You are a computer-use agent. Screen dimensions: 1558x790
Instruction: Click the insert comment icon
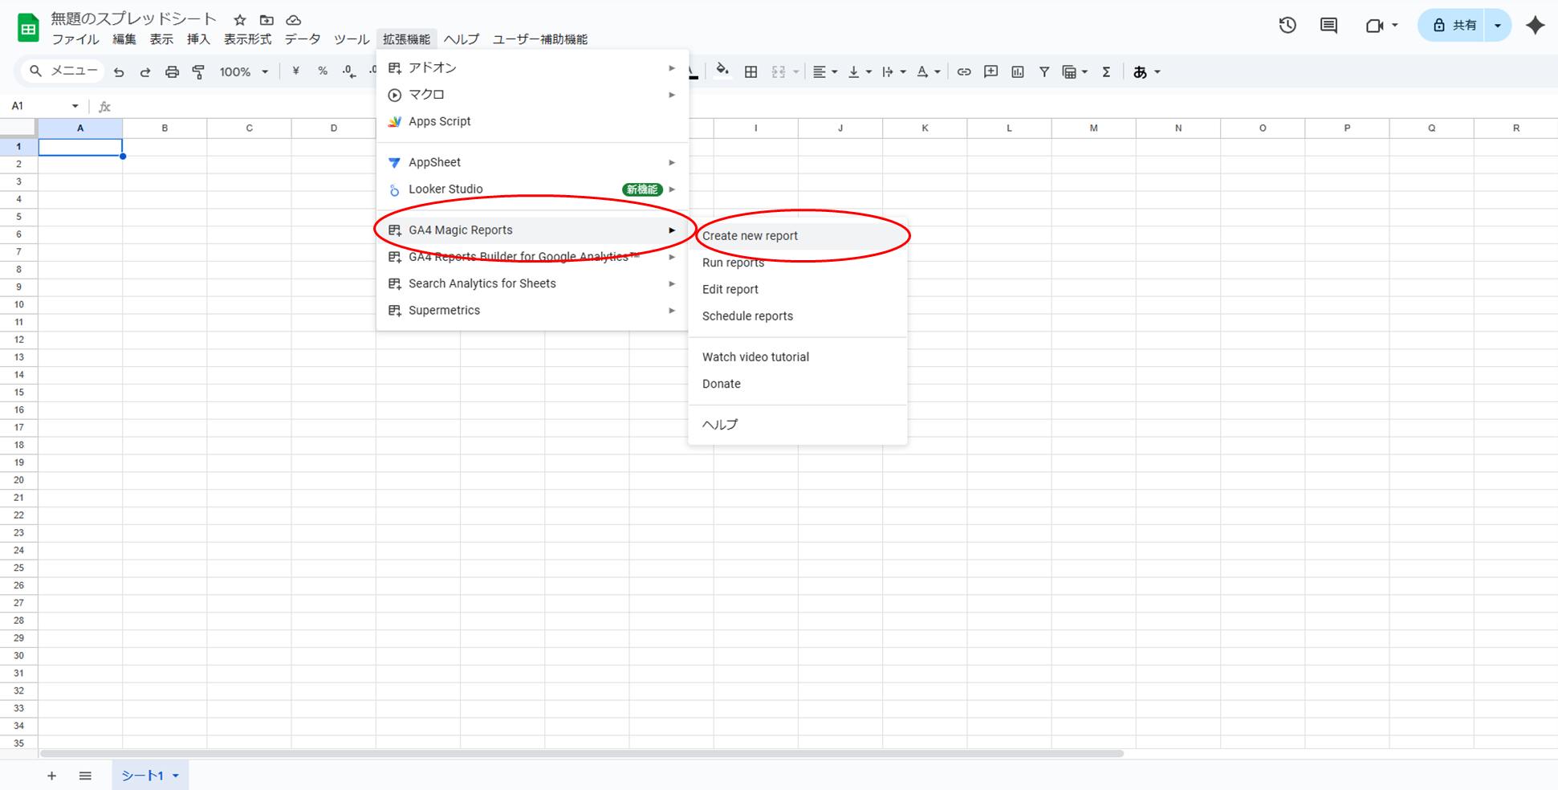click(991, 72)
